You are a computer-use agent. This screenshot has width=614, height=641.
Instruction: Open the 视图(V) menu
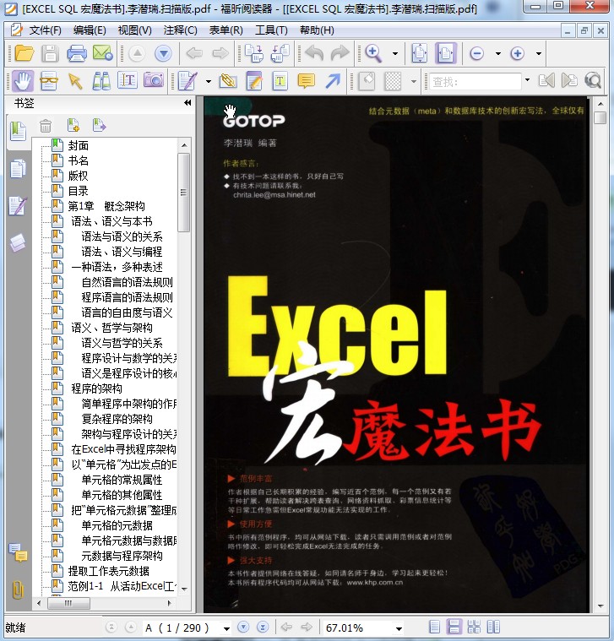pos(134,30)
